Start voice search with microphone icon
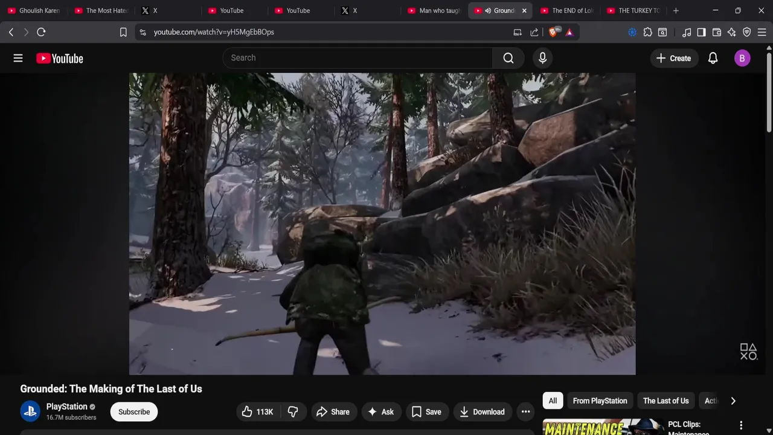Viewport: 773px width, 435px height. point(542,58)
